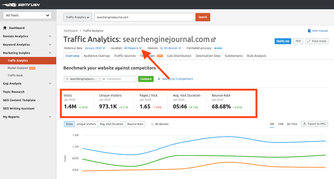Click the green line on the visits chart
334x179 pixels.
coord(204,156)
